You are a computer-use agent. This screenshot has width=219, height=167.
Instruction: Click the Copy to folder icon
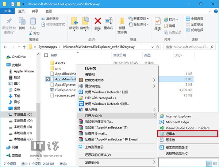click(x=85, y=21)
